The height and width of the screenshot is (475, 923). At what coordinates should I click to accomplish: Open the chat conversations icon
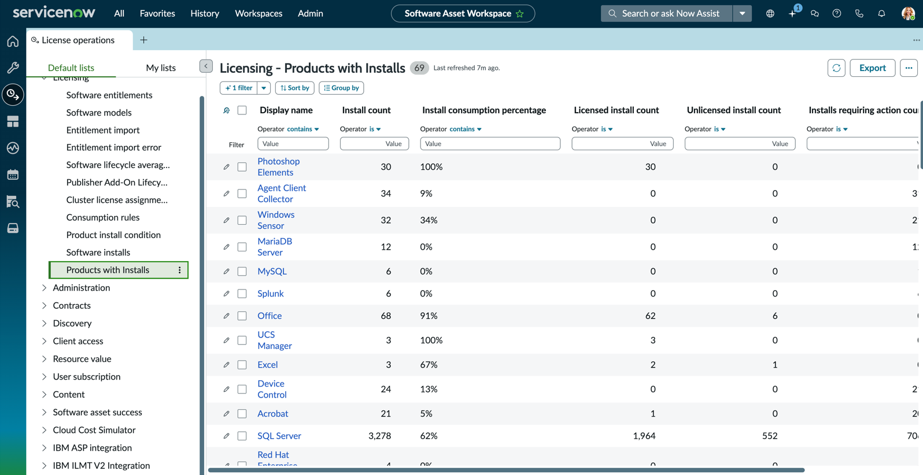[815, 13]
